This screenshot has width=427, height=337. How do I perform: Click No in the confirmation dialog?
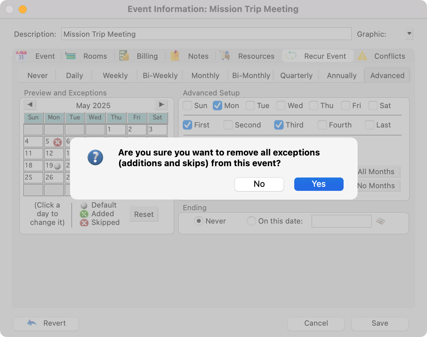pyautogui.click(x=259, y=184)
